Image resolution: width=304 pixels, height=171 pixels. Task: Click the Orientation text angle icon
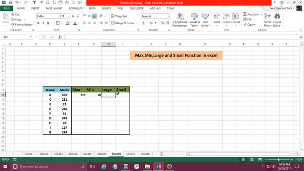(x=101, y=16)
